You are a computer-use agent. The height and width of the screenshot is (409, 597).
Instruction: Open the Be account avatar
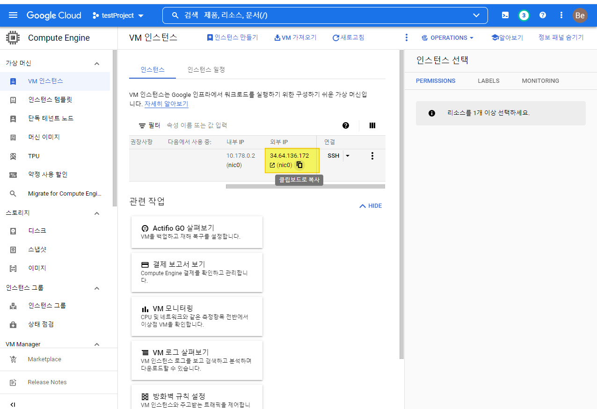[580, 15]
